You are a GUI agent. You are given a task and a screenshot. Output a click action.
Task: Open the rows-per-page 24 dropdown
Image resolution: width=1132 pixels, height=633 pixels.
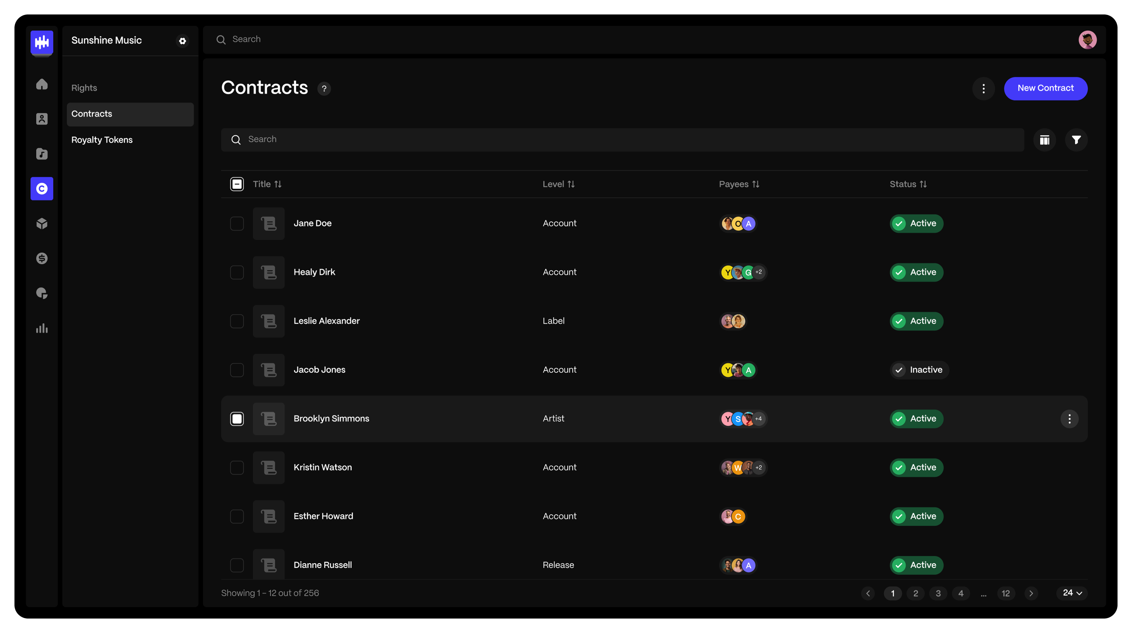point(1072,593)
